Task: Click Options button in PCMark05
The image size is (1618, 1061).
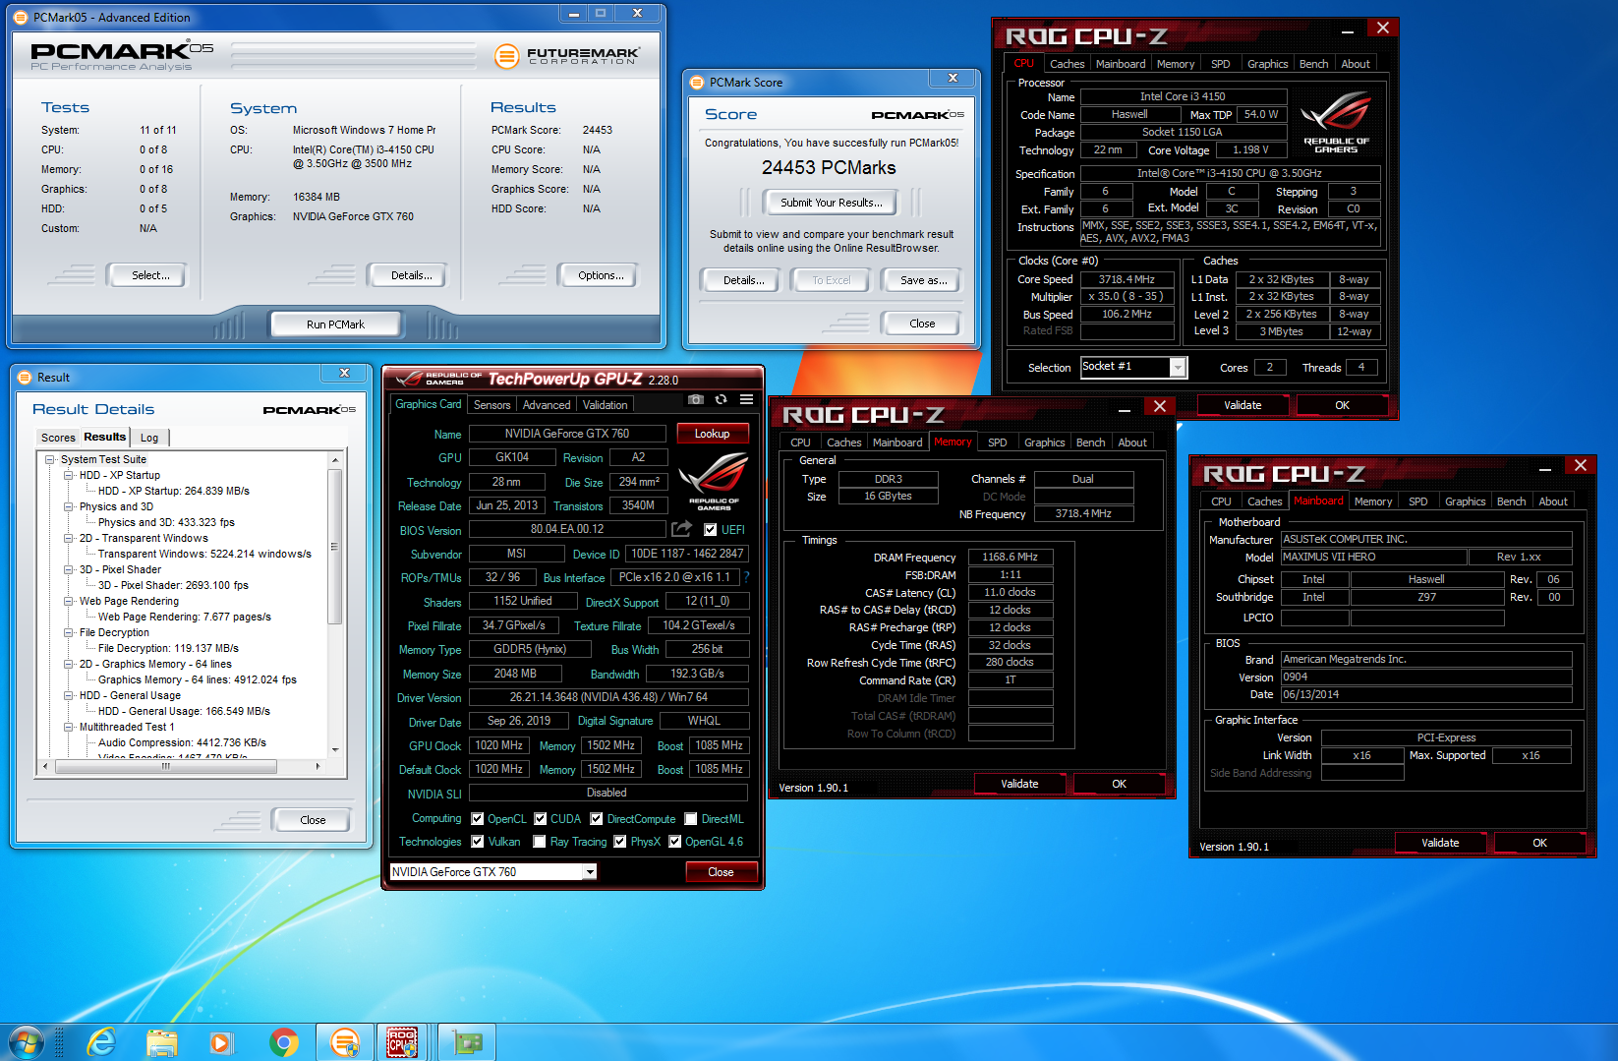Action: pyautogui.click(x=601, y=275)
